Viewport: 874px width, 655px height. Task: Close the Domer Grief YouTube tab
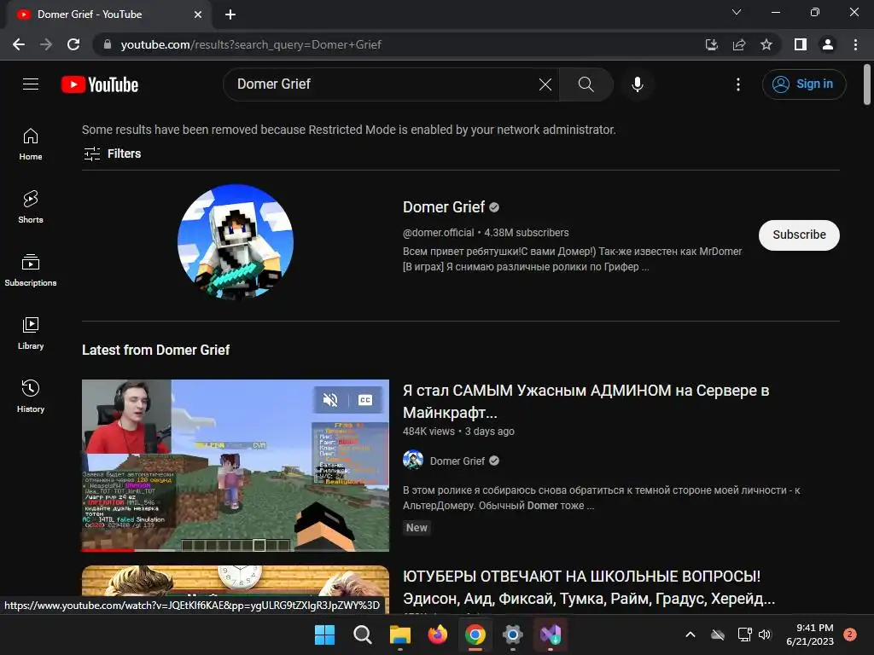[198, 14]
